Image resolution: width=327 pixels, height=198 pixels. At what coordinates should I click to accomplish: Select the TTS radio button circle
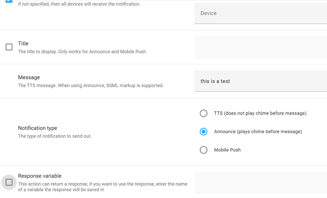tap(203, 113)
